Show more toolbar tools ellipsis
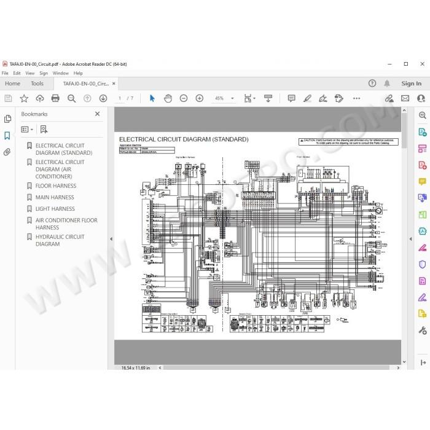The height and width of the screenshot is (430, 430). click(356, 98)
